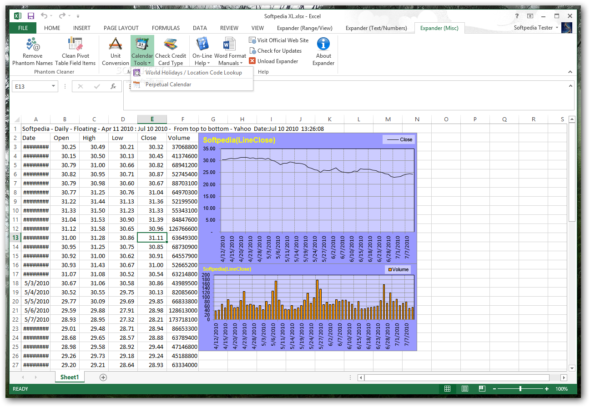Click the New Sheet plus icon

point(103,377)
